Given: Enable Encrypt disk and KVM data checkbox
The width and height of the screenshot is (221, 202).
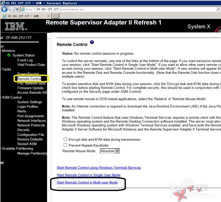Looking at the screenshot, I should coord(65,139).
